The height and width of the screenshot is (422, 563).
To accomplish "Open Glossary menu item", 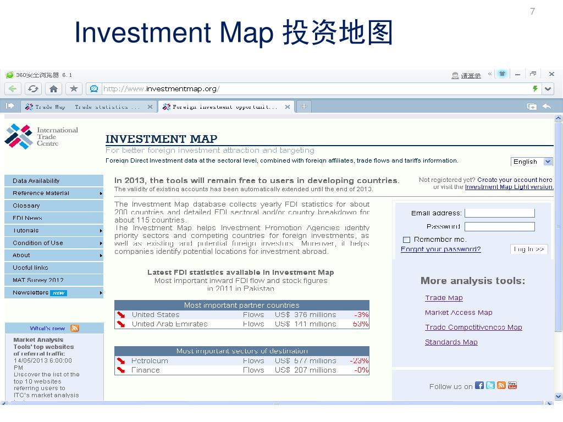I will pyautogui.click(x=54, y=206).
